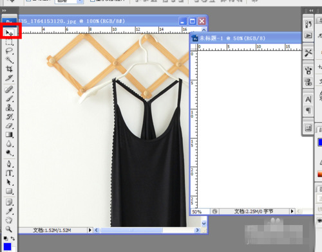This screenshot has height=252, width=322.
Task: Select the Horizontal Type tool
Action: point(9,173)
